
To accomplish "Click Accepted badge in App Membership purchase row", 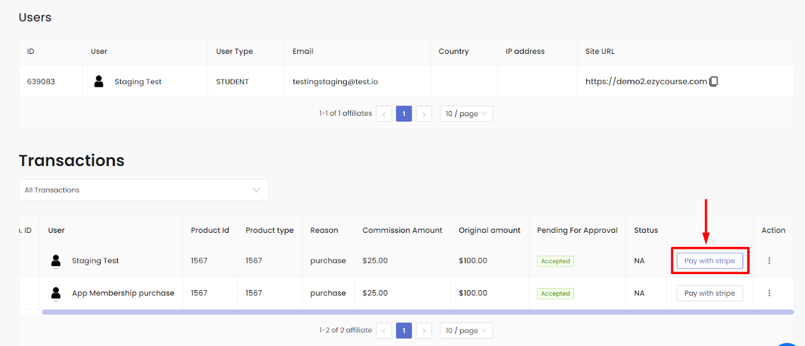I will pyautogui.click(x=555, y=294).
